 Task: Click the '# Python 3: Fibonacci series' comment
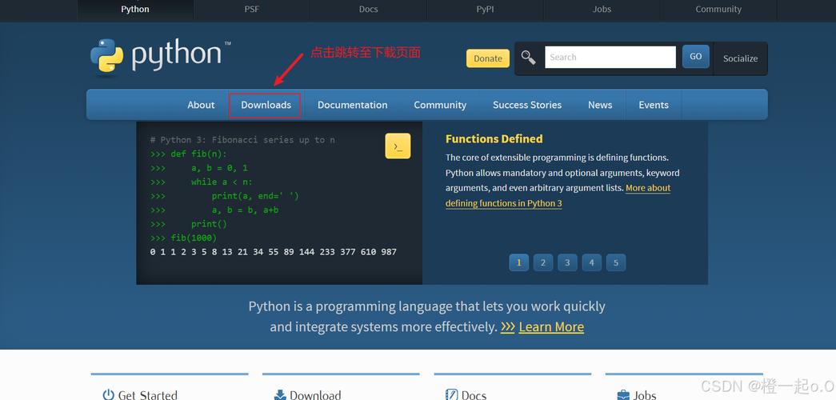pyautogui.click(x=242, y=140)
